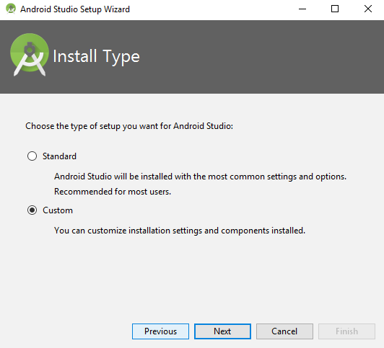Screen dimensions: 384x348
Task: Select the Standard radio button
Action: [x=32, y=156]
